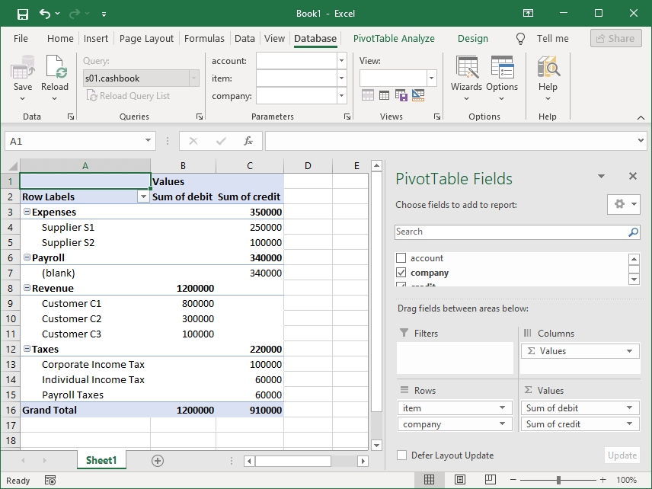
Task: Collapse the Revenue group
Action: point(27,288)
